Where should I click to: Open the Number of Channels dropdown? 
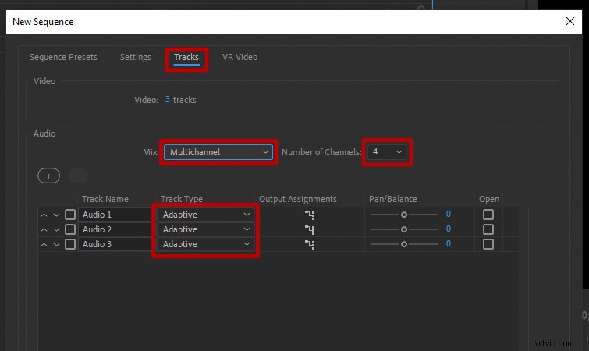click(388, 151)
